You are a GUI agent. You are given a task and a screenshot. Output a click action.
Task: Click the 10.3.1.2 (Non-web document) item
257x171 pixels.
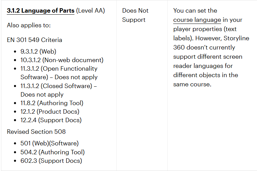click(62, 60)
